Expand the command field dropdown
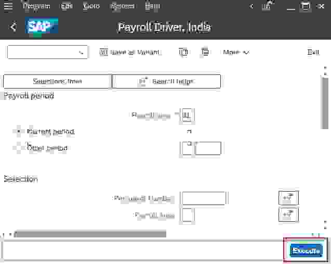This screenshot has height=264, width=331. click(81, 52)
